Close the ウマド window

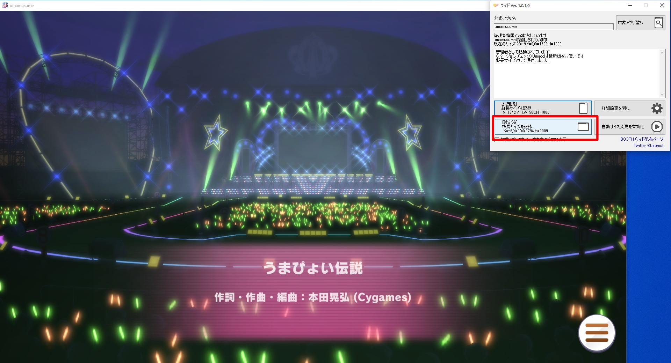click(x=662, y=5)
